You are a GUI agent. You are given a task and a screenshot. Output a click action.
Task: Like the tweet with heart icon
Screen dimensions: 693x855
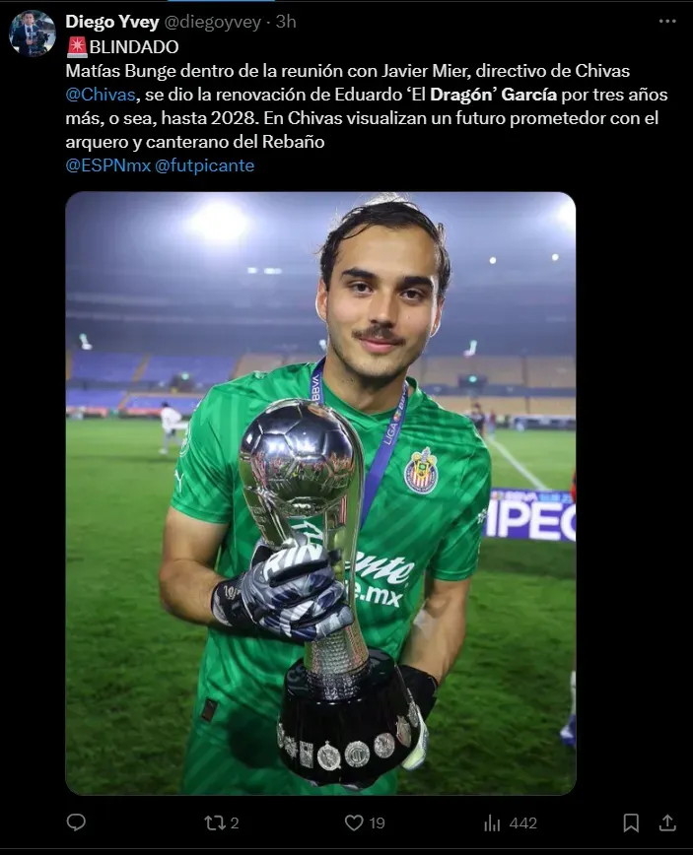pos(354,822)
